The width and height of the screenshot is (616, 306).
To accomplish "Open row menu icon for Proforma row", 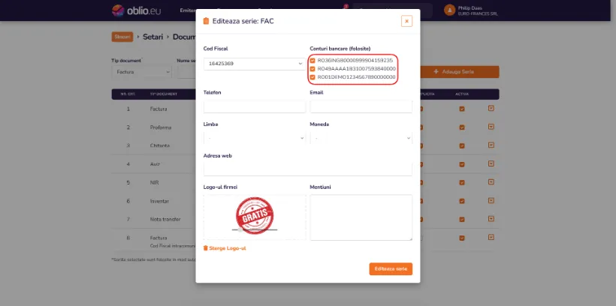I will (x=491, y=127).
